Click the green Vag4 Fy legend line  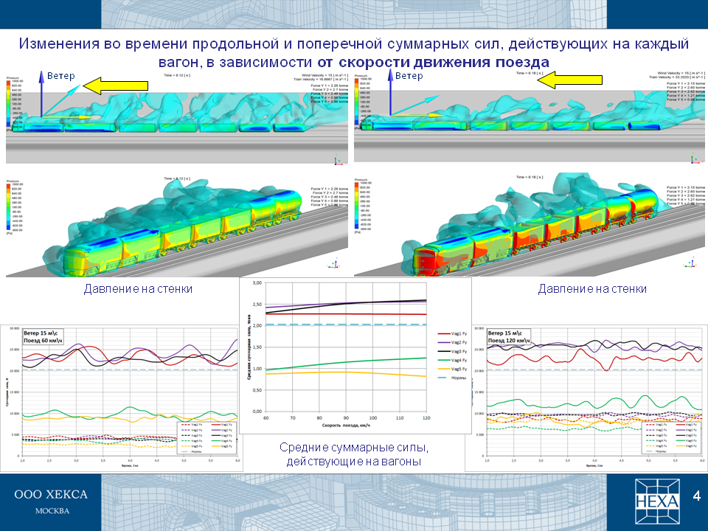click(x=444, y=361)
